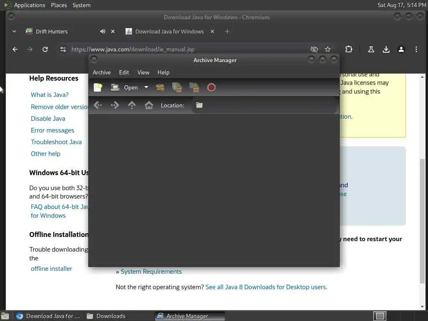This screenshot has height=321, width=428.
Task: Open the Archive menu
Action: pyautogui.click(x=102, y=72)
